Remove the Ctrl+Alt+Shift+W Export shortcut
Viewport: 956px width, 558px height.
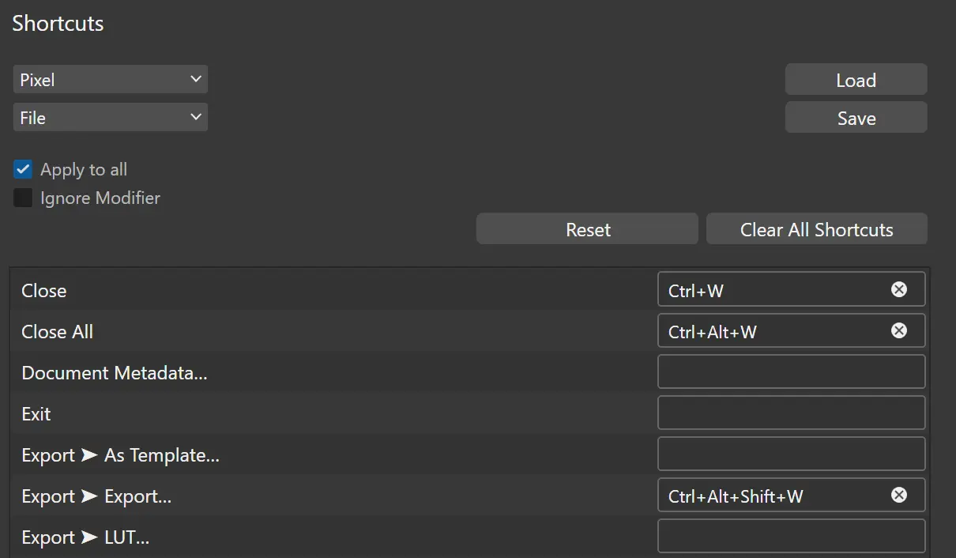coord(899,495)
